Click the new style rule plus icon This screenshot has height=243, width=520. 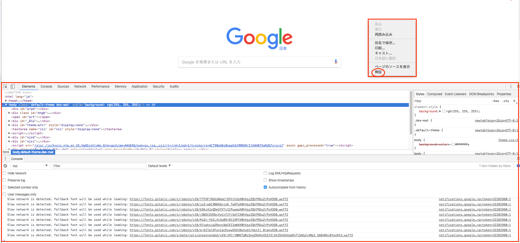[514, 101]
